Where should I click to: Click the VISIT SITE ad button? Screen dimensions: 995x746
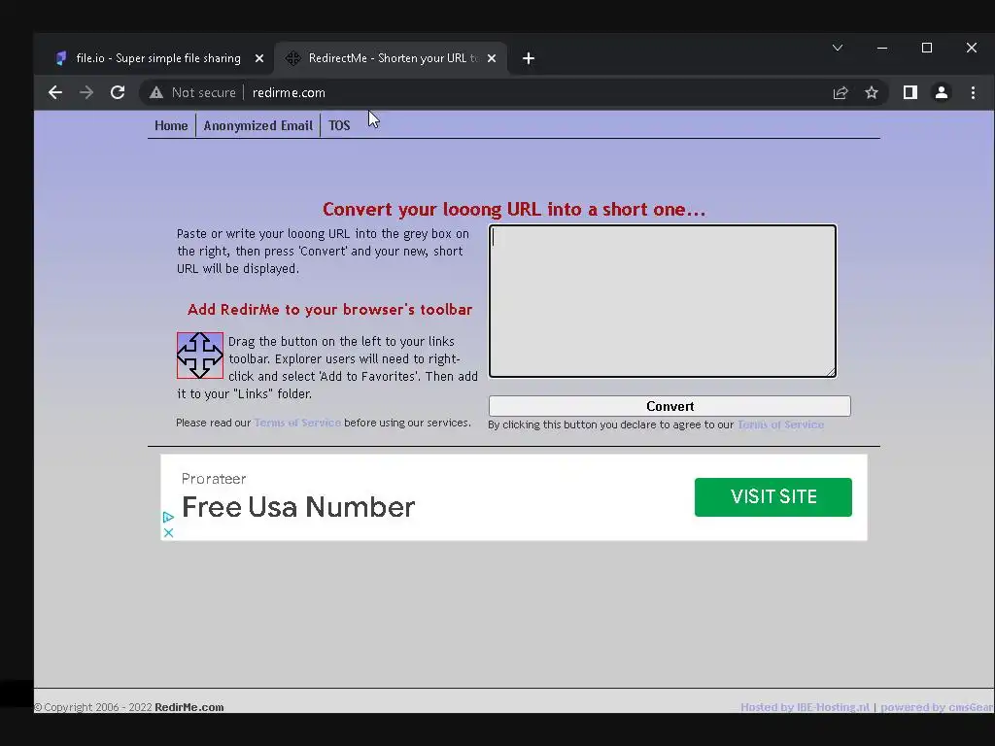[772, 496]
